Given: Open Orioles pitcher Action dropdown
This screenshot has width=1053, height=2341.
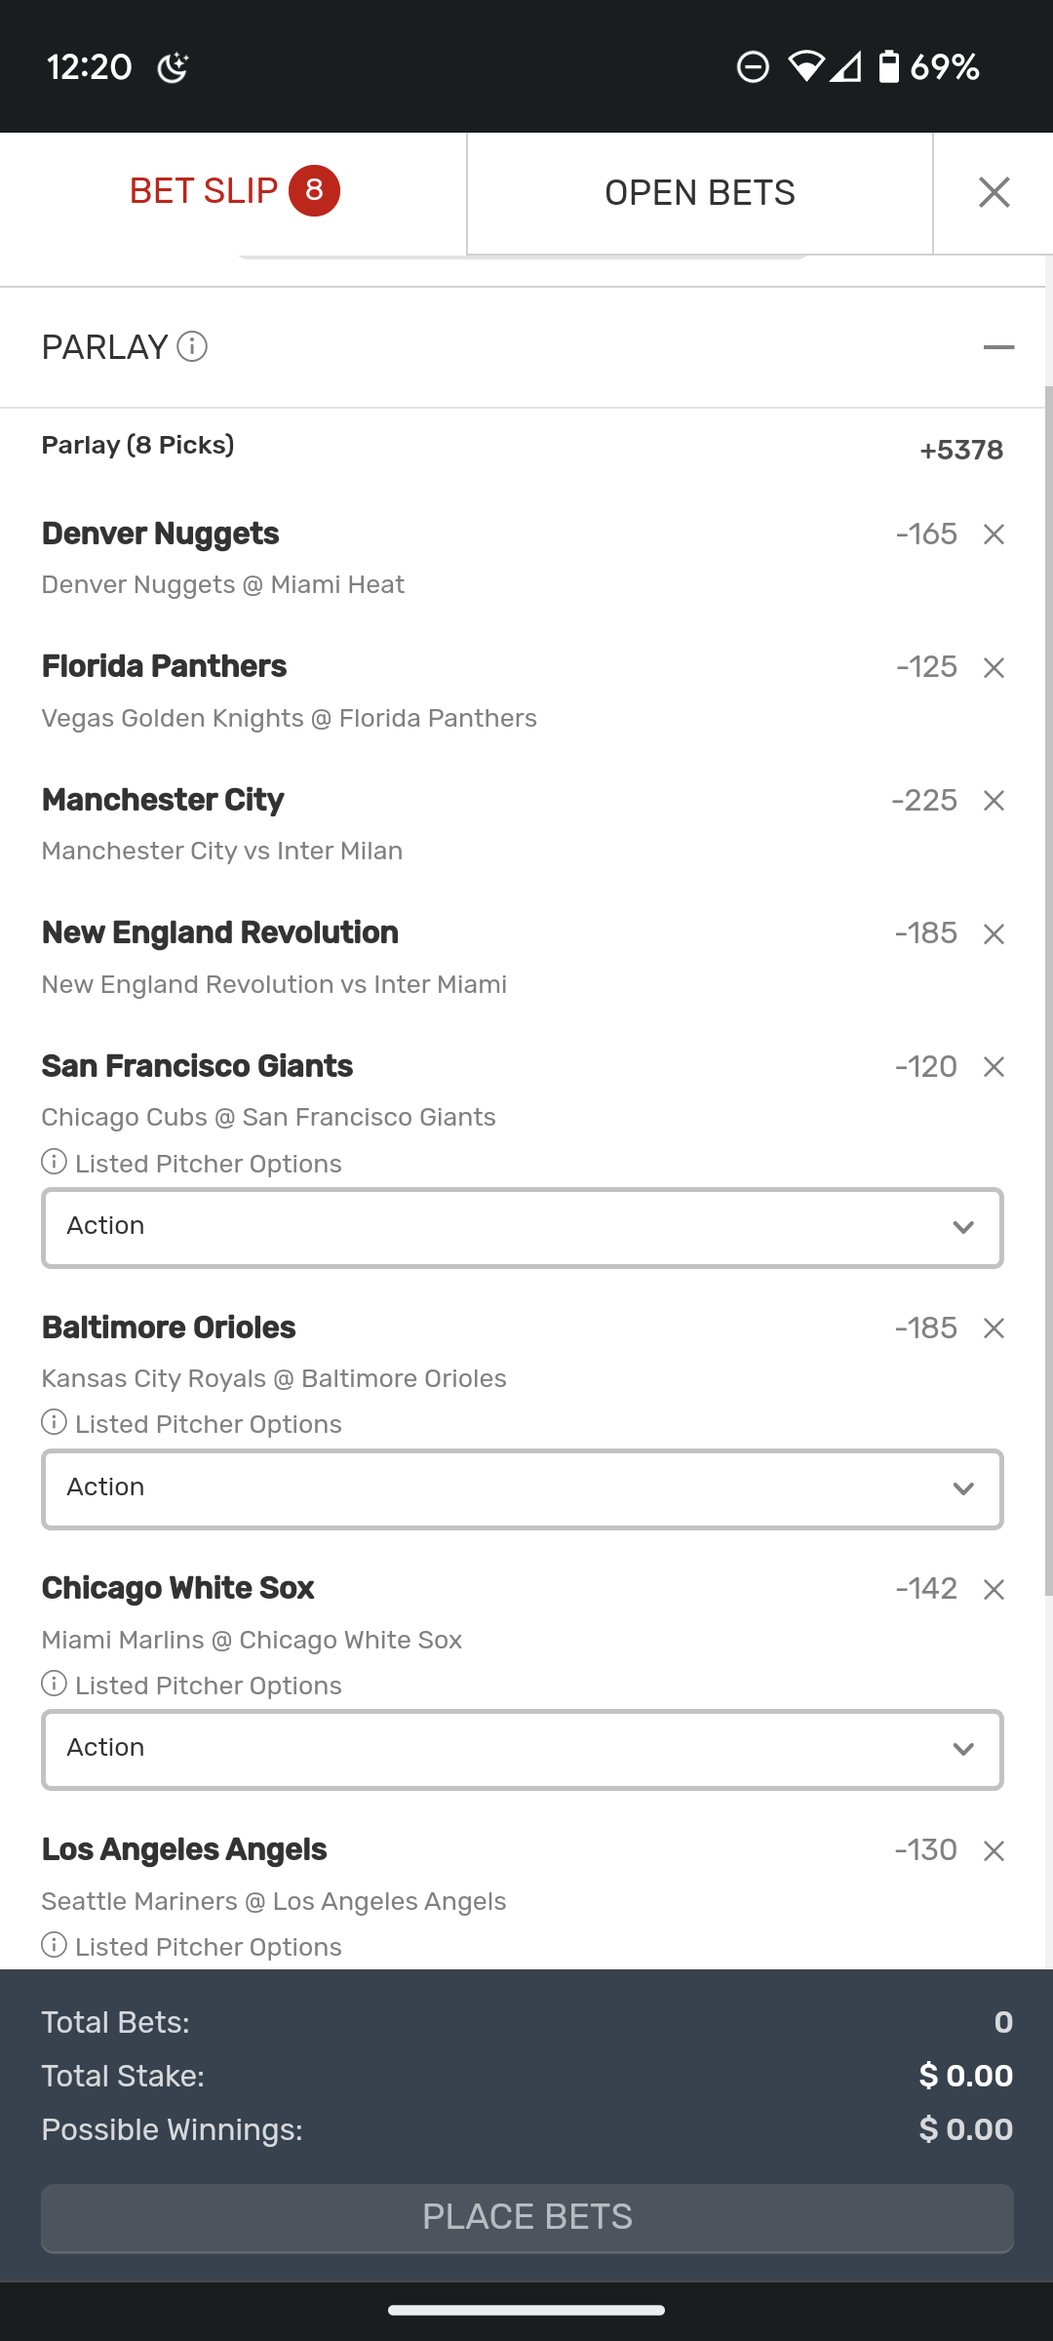Looking at the screenshot, I should tap(522, 1488).
